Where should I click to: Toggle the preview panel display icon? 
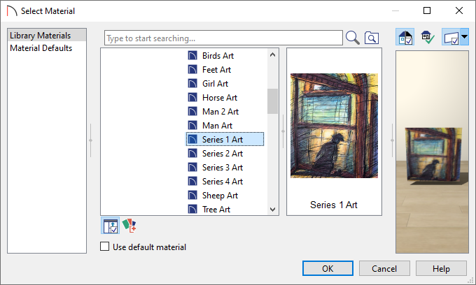click(451, 37)
